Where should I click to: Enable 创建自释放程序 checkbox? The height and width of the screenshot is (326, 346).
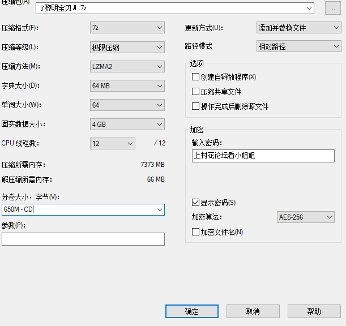[x=196, y=77]
